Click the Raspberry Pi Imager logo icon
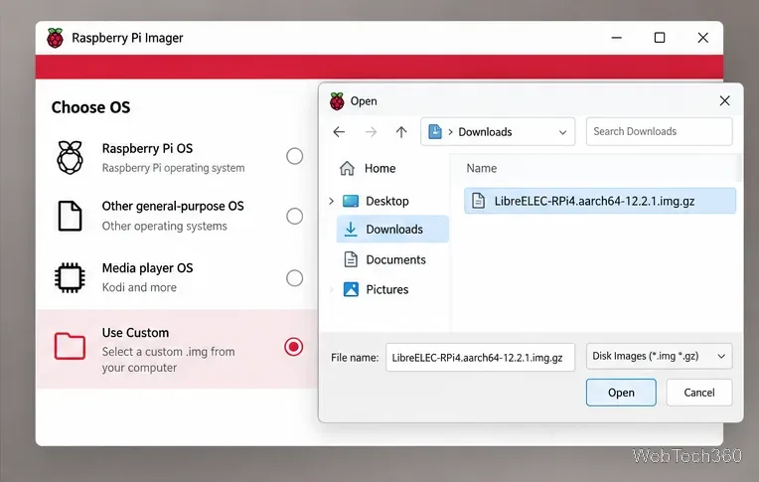 tap(56, 38)
